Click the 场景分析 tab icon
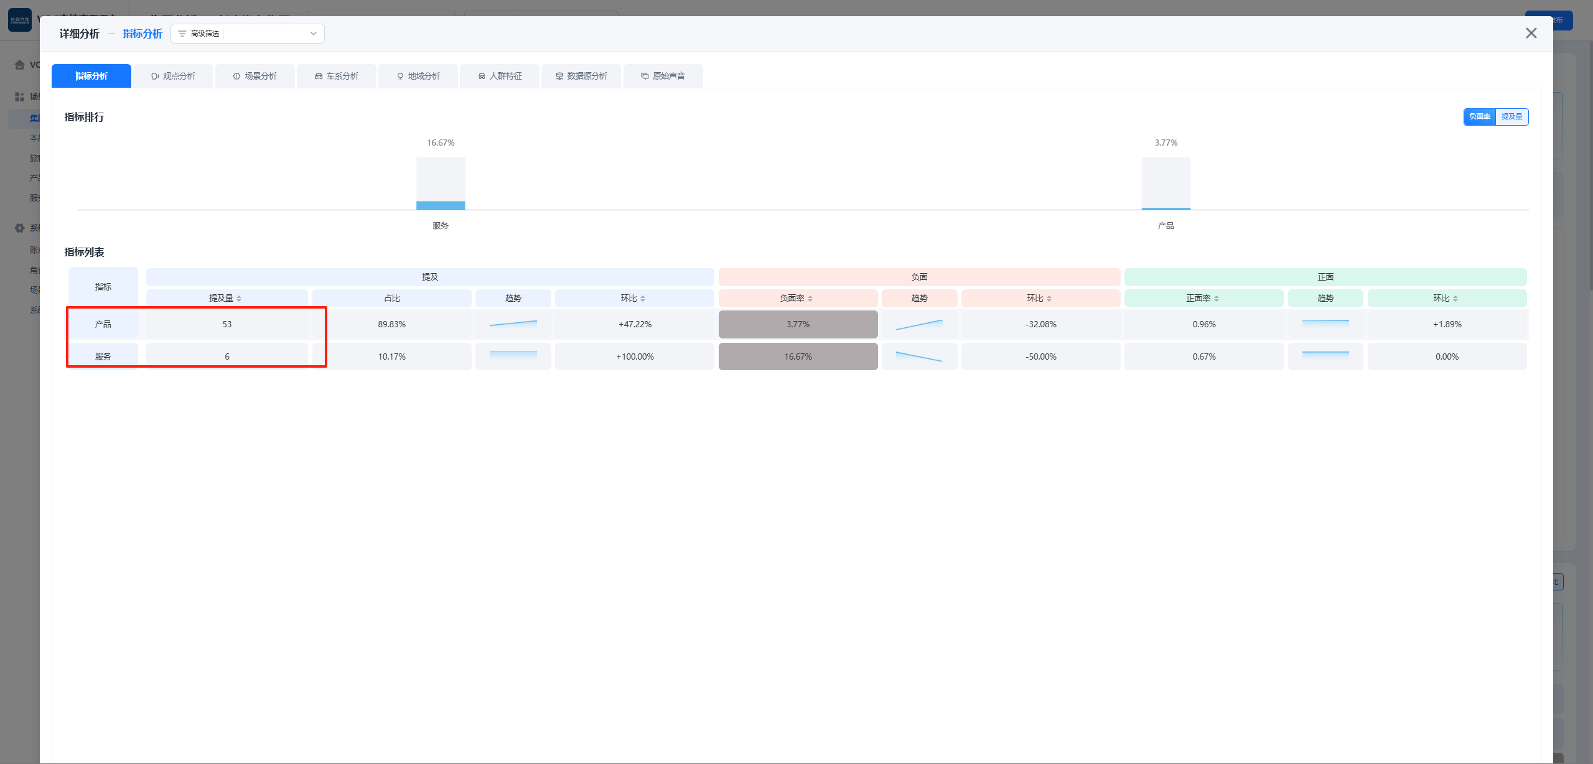 pos(236,76)
